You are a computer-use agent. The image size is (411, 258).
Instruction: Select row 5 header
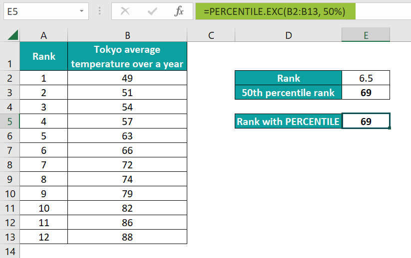pyautogui.click(x=9, y=122)
